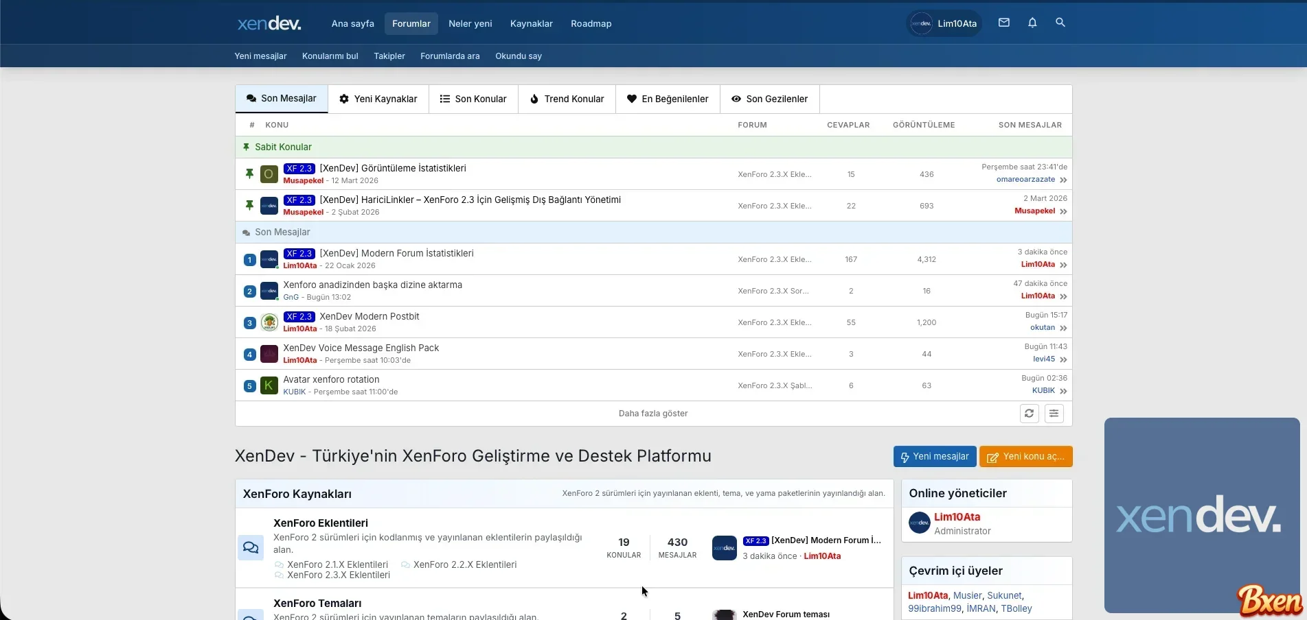Click KUBIK's avatar on the Avatar xenforo rotation topic
The width and height of the screenshot is (1307, 620).
[269, 385]
